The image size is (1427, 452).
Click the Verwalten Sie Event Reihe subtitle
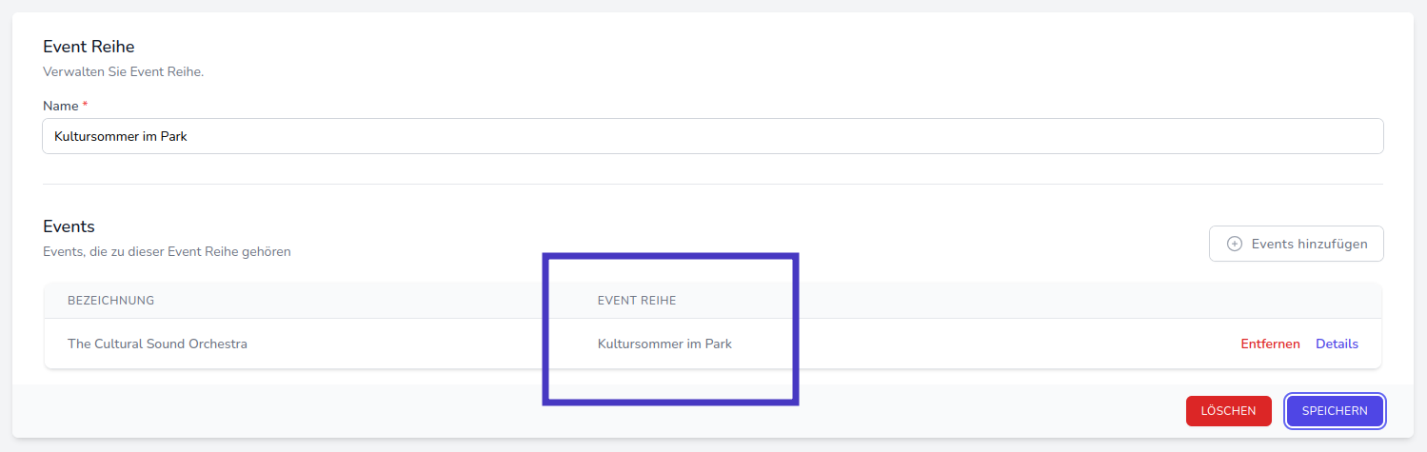point(124,71)
